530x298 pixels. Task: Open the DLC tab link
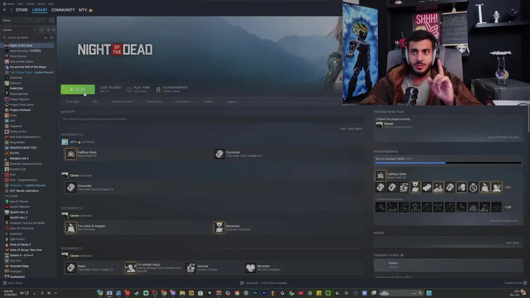coord(95,101)
